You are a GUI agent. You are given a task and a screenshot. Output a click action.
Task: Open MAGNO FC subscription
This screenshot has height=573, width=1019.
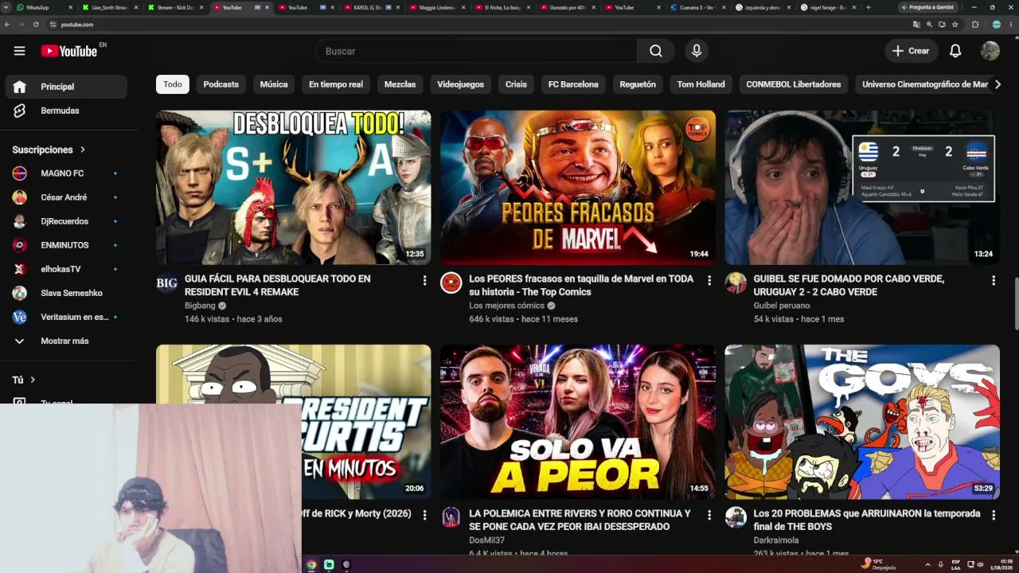(x=66, y=173)
